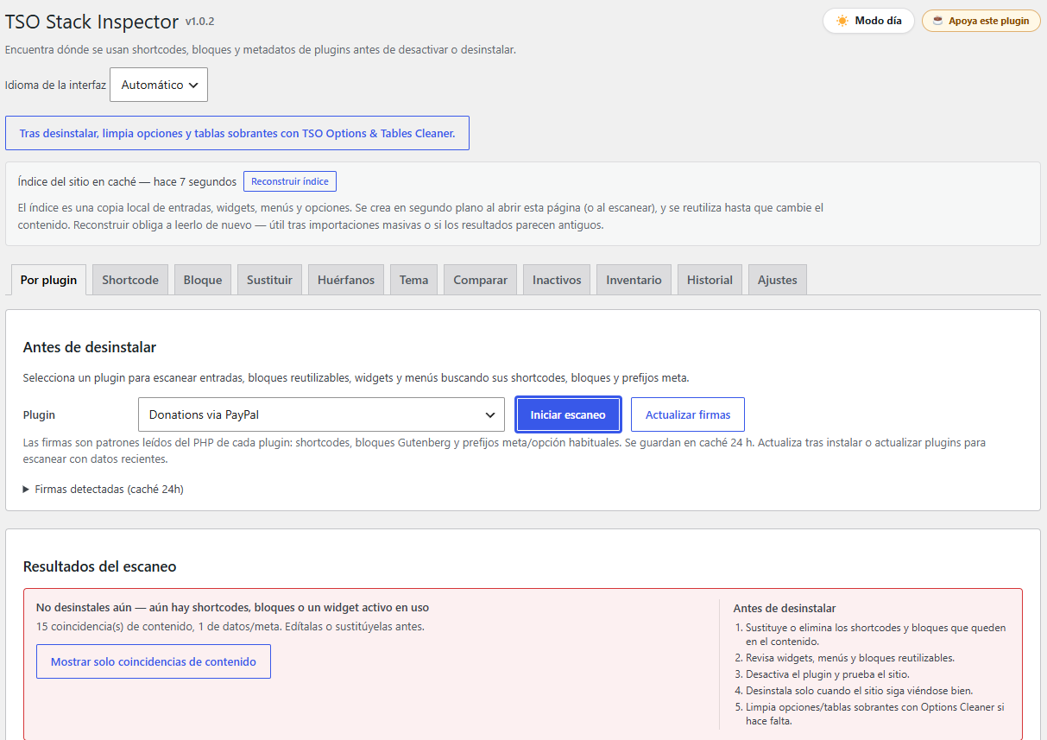The height and width of the screenshot is (740, 1047).
Task: Open the Sustituir tab
Action: [x=269, y=280]
